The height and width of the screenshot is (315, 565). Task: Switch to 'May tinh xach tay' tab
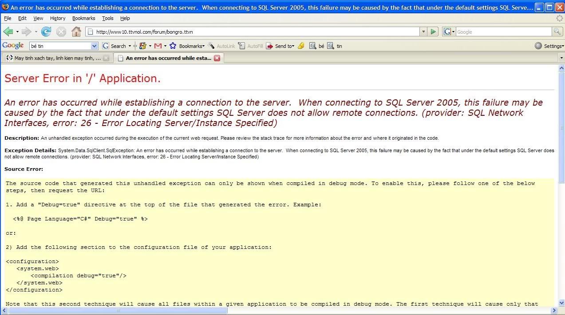coord(57,58)
